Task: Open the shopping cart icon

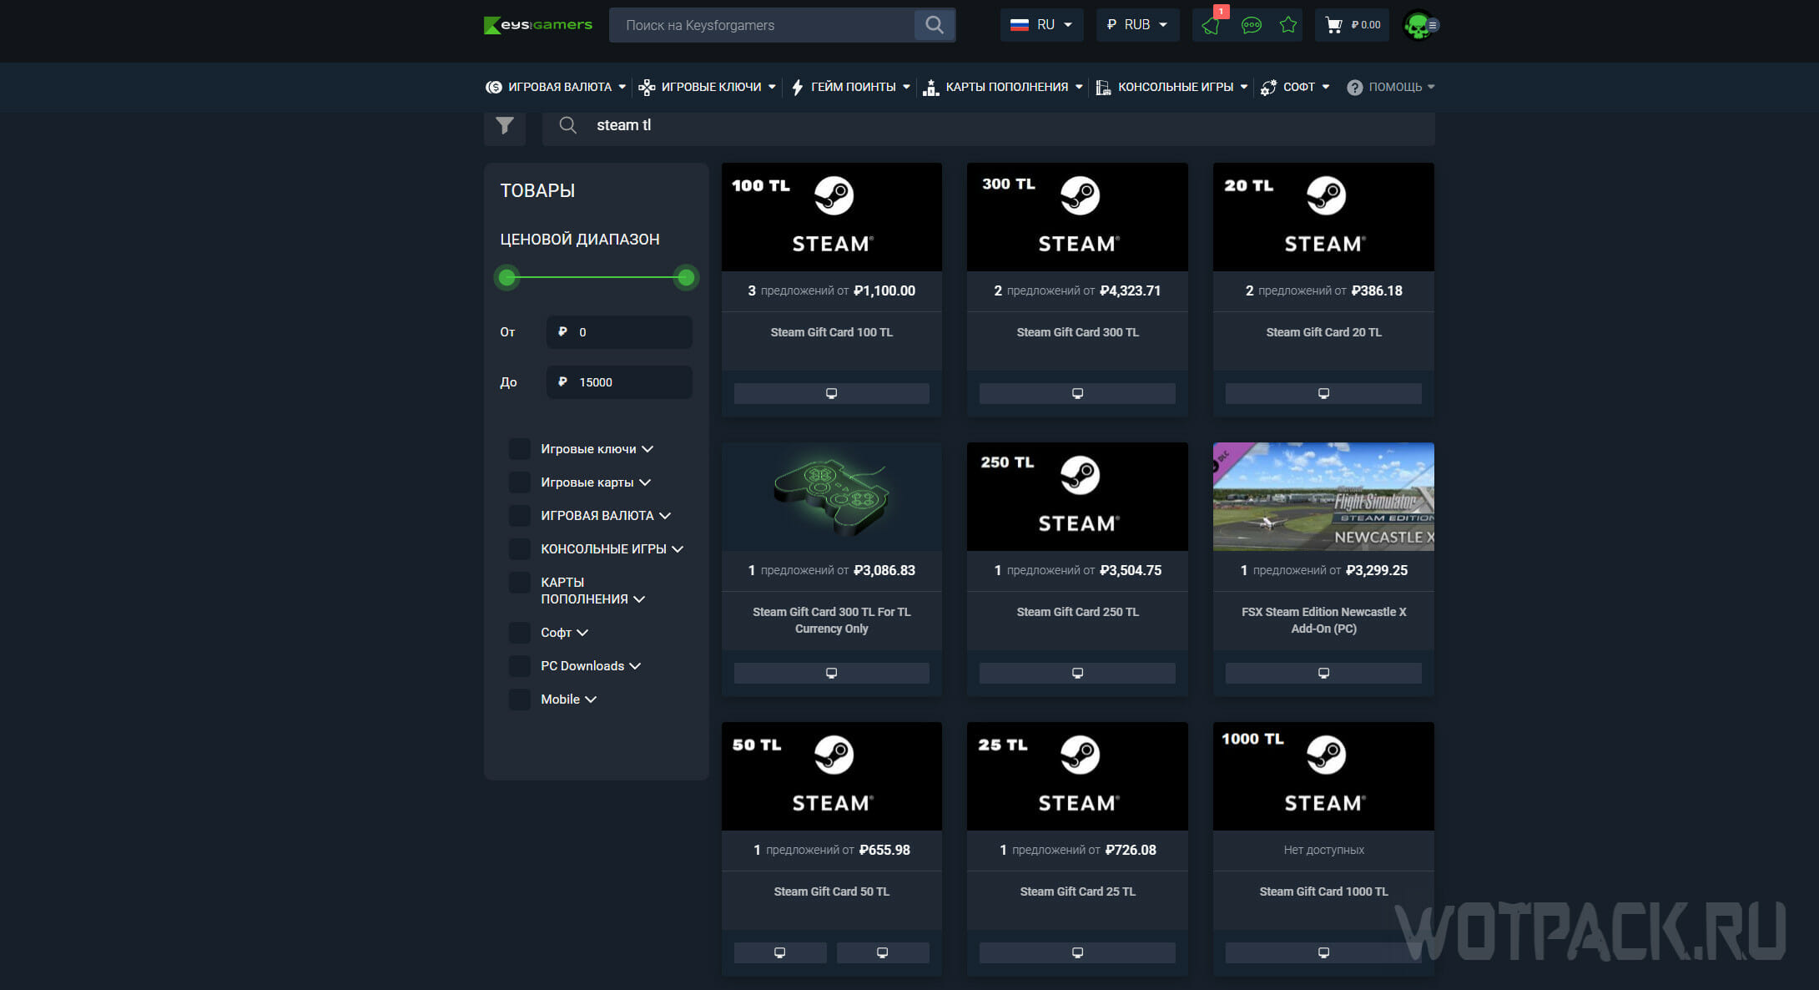Action: (1333, 25)
